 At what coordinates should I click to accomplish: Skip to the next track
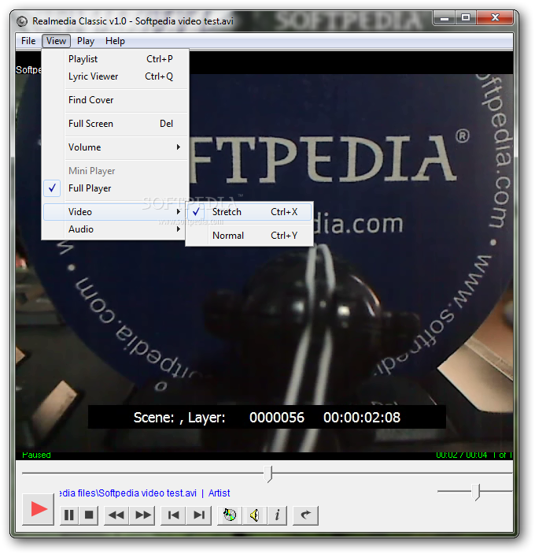199,515
